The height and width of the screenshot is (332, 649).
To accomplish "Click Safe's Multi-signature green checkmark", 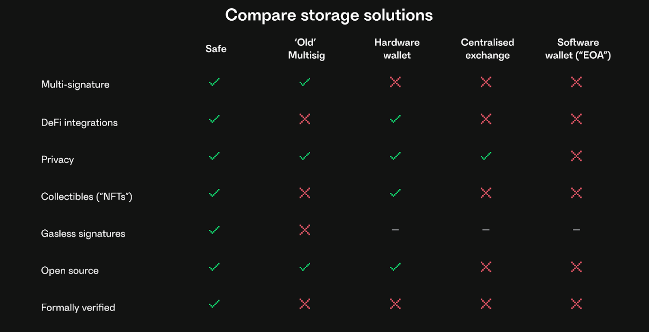I will 214,82.
